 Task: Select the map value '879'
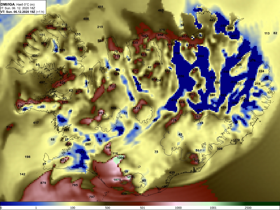pyautogui.click(x=43, y=183)
